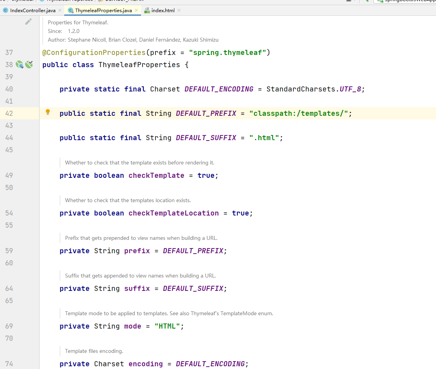Viewport: 436px width, 369px height.
Task: Click the UTF_8 constant
Action: point(350,89)
